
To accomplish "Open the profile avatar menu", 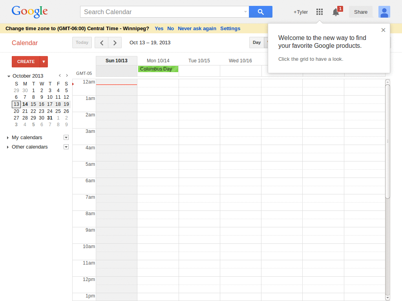I will click(x=384, y=12).
